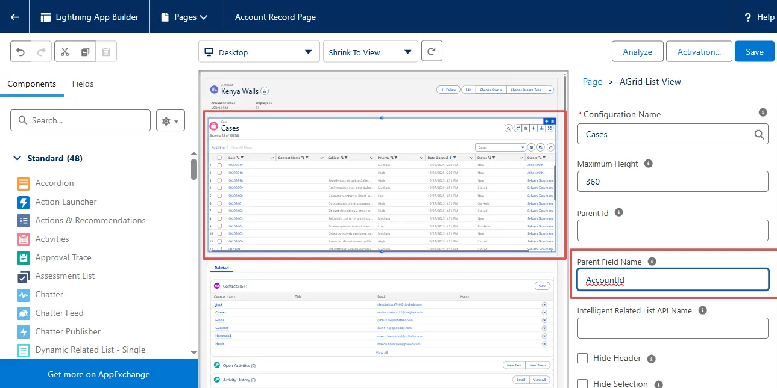Open the Cases list view dropdown in grid
This screenshot has width=777, height=388.
[x=500, y=147]
